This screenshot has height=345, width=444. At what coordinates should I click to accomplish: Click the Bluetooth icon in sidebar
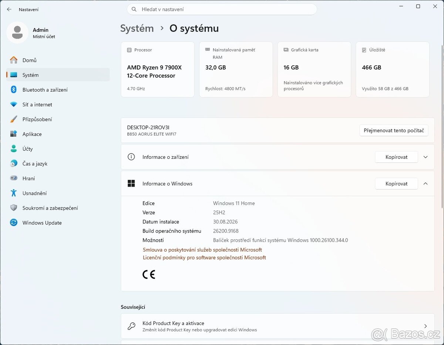(x=14, y=90)
